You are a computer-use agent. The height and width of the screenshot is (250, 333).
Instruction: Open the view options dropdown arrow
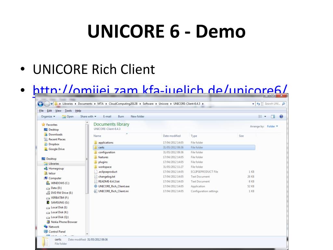265,117
